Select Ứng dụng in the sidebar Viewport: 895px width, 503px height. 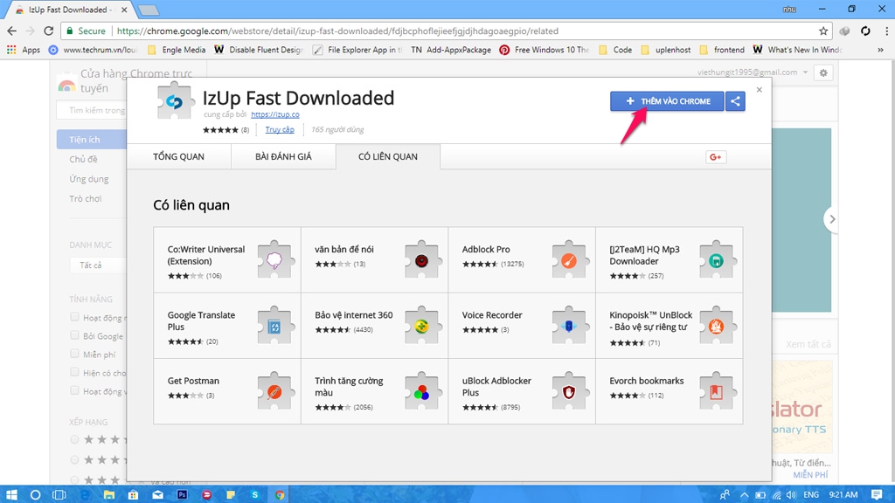(x=91, y=179)
